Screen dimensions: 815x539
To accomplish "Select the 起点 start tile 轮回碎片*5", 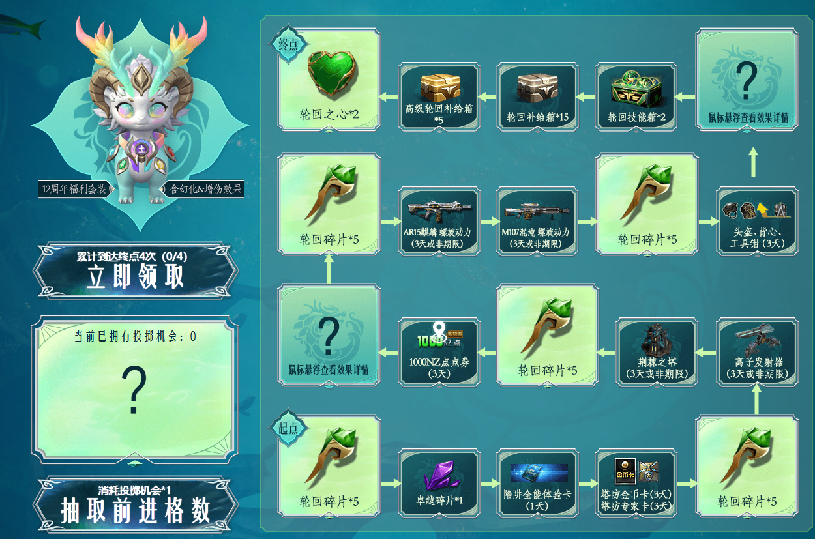I will pyautogui.click(x=329, y=465).
